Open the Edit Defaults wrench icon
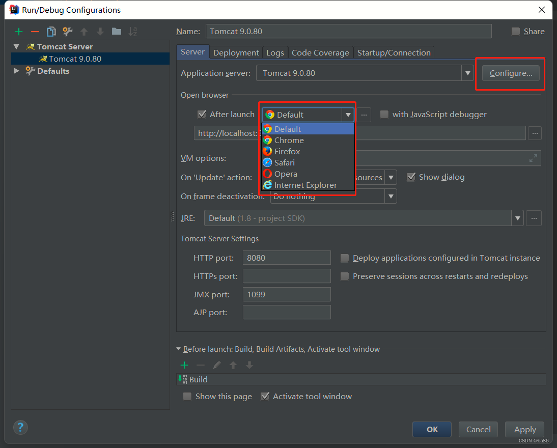The image size is (557, 448). (68, 32)
